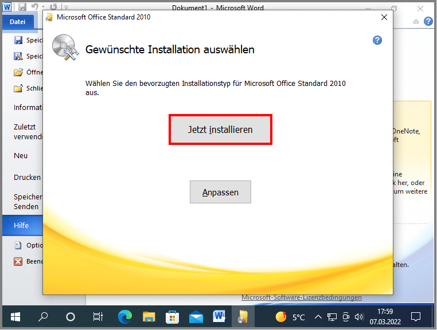
Task: Open the installer help question mark icon
Action: [x=377, y=40]
